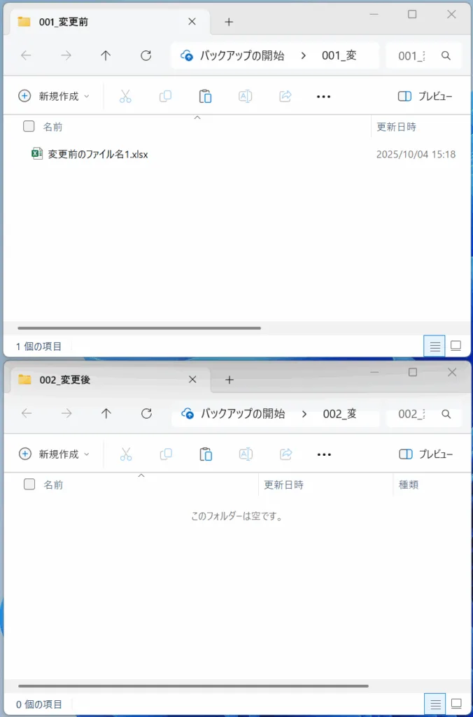Click Rename icon in 001_変更前 toolbar
473x717 pixels.
245,97
